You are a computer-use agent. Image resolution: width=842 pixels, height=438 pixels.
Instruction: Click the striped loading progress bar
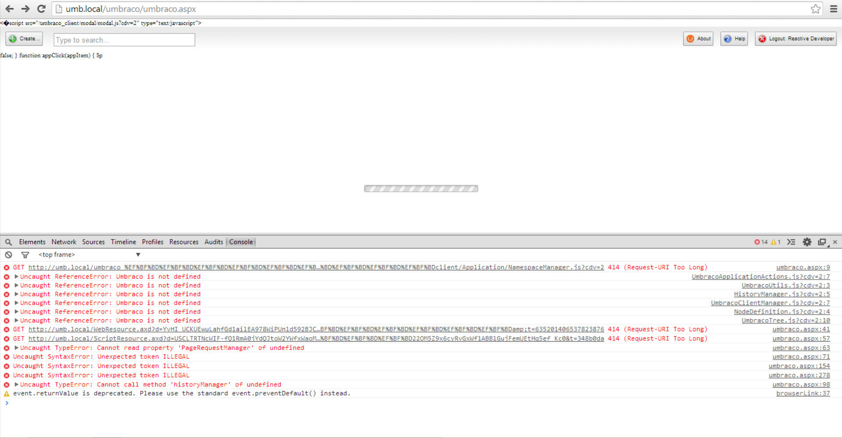pos(421,189)
